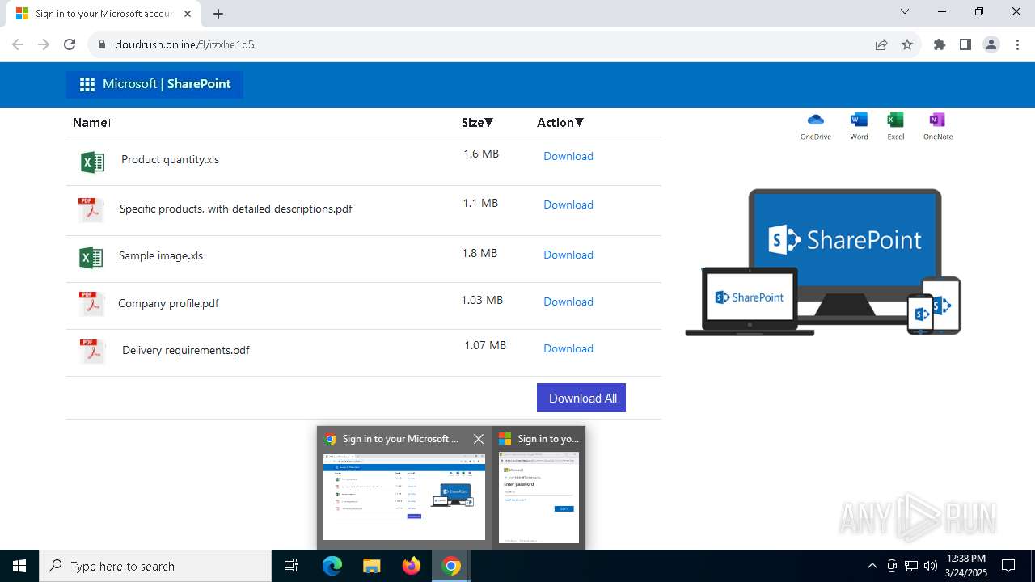Viewport: 1035px width, 582px height.
Task: Click the SharePoint devices illustration
Action: click(823, 262)
